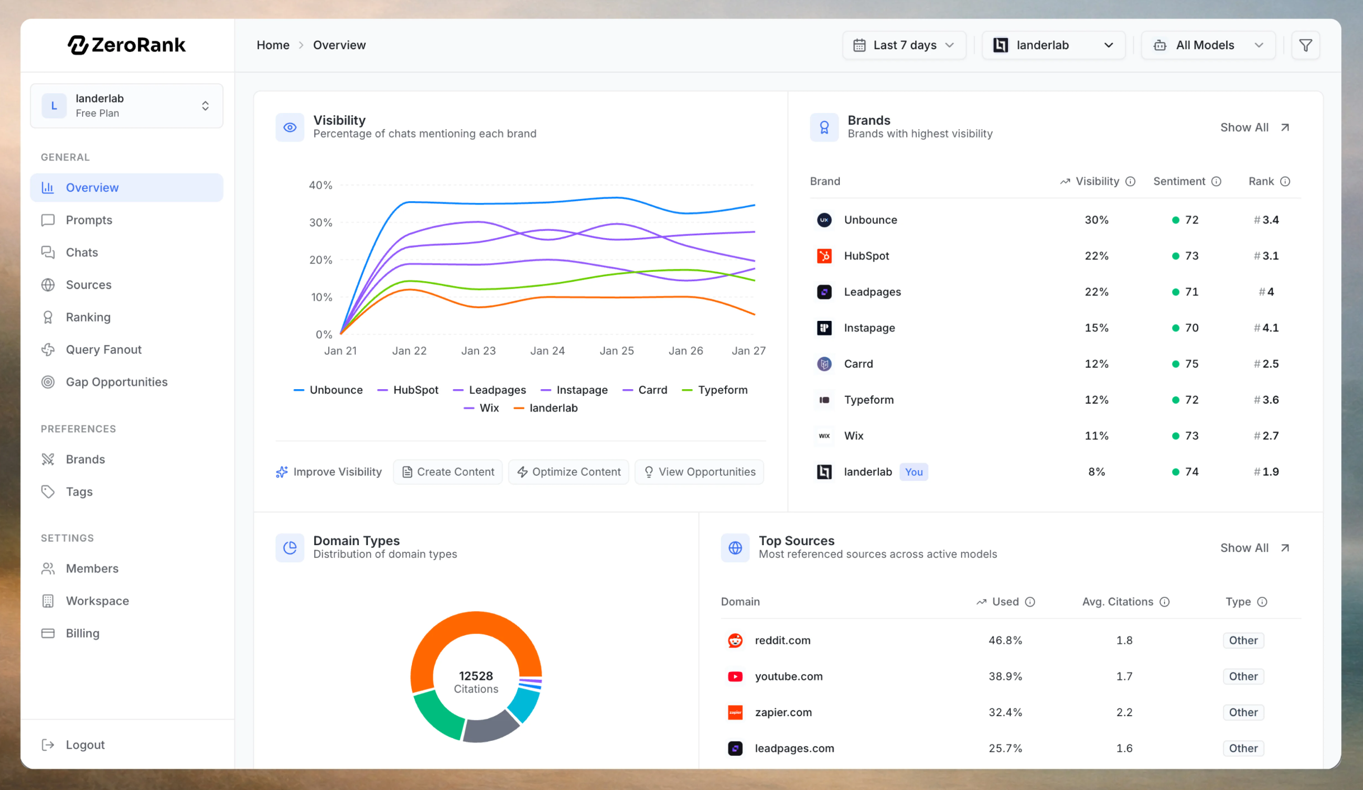Click the reddit.com favicon
Viewport: 1363px width, 790px height.
coord(735,641)
